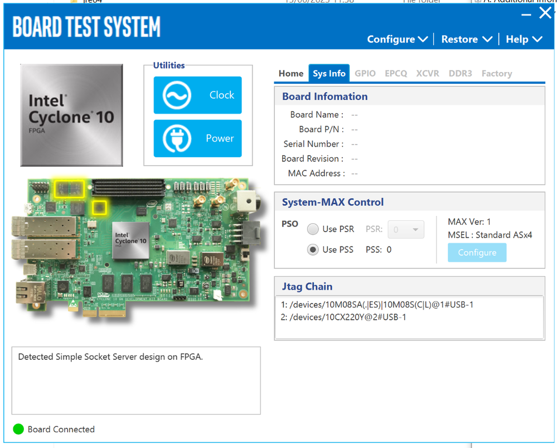Open the PSR value dropdown
The width and height of the screenshot is (557, 448).
tap(406, 230)
